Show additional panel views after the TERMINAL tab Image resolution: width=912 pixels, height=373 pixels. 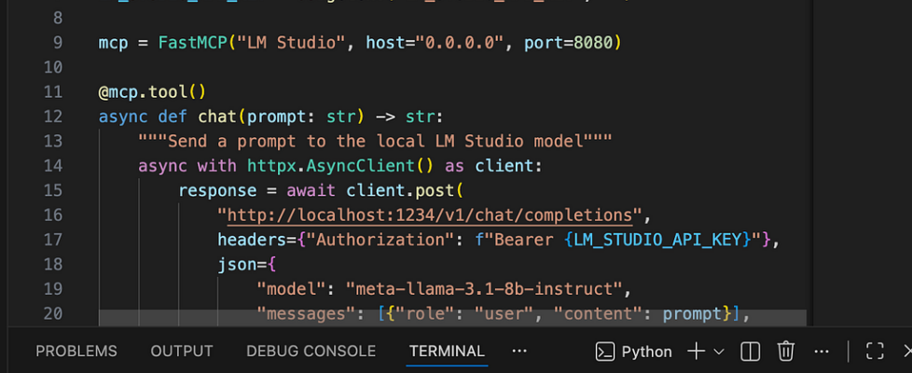[519, 352]
